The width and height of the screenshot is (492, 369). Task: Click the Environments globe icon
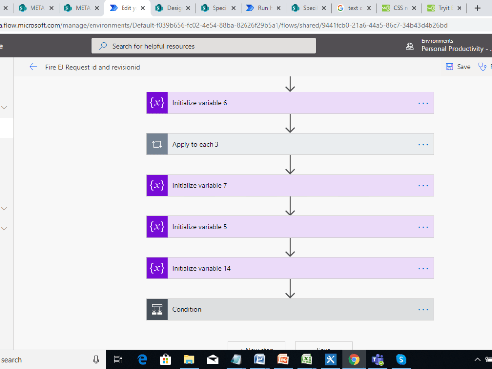410,45
